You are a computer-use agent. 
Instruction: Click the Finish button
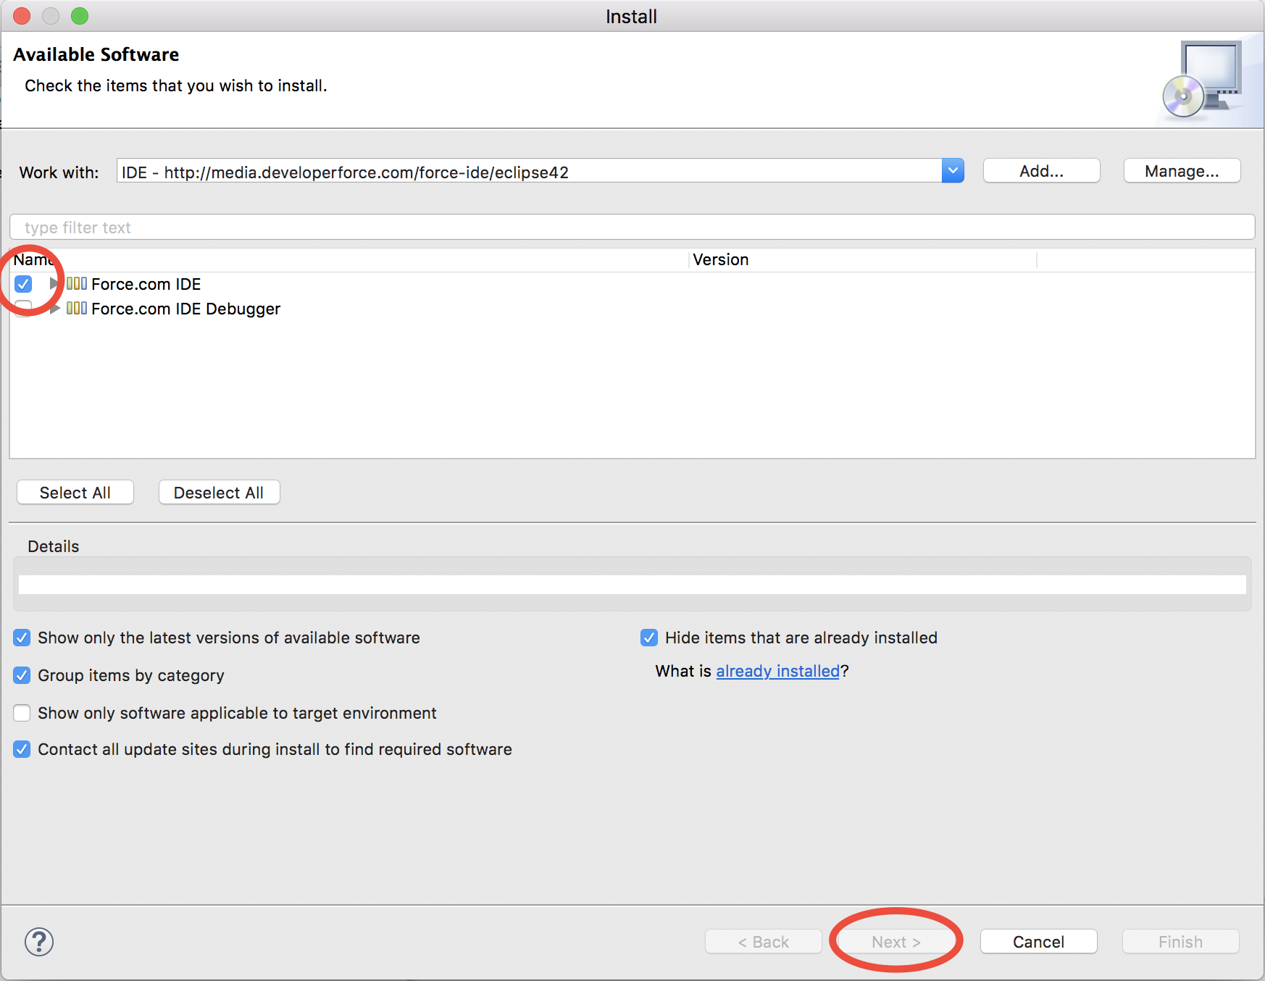point(1180,942)
